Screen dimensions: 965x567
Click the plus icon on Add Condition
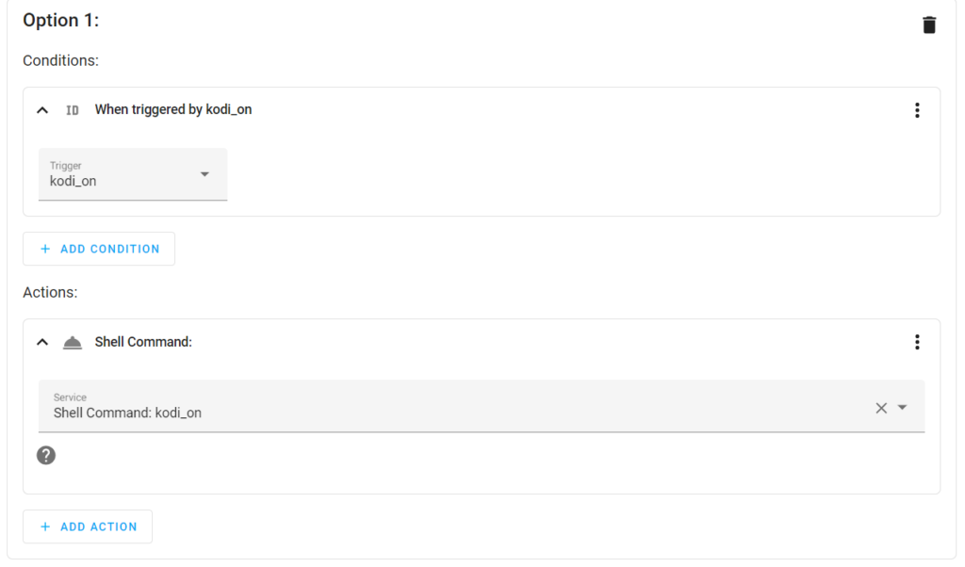pyautogui.click(x=45, y=249)
